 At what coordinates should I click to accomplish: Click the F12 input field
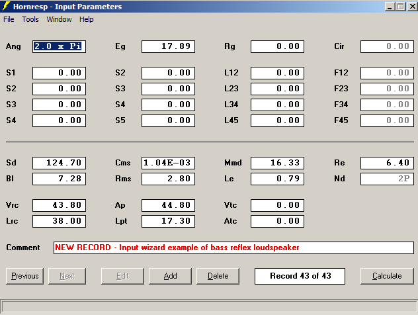(x=387, y=73)
